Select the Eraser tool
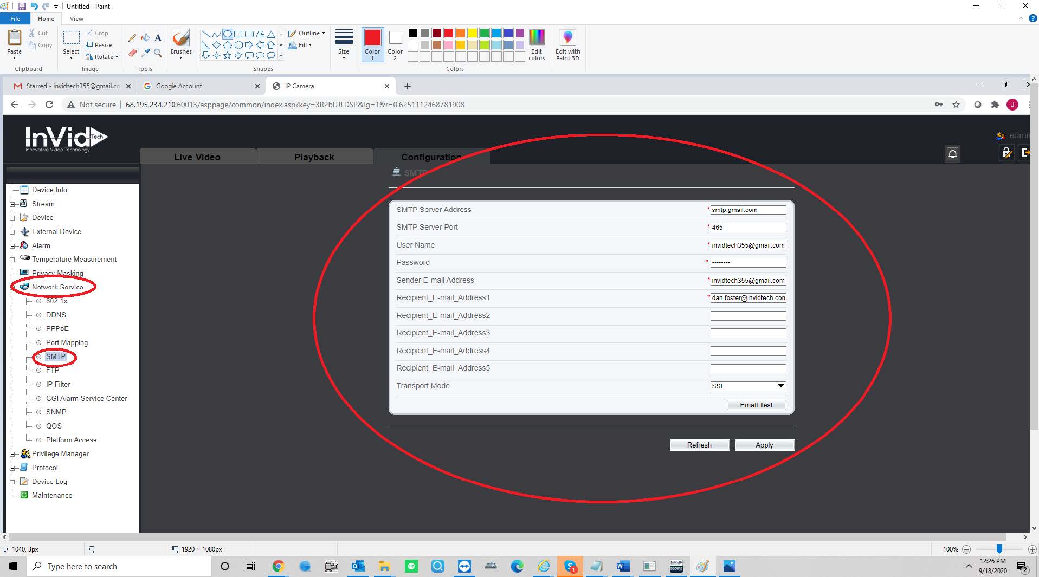 pyautogui.click(x=132, y=53)
